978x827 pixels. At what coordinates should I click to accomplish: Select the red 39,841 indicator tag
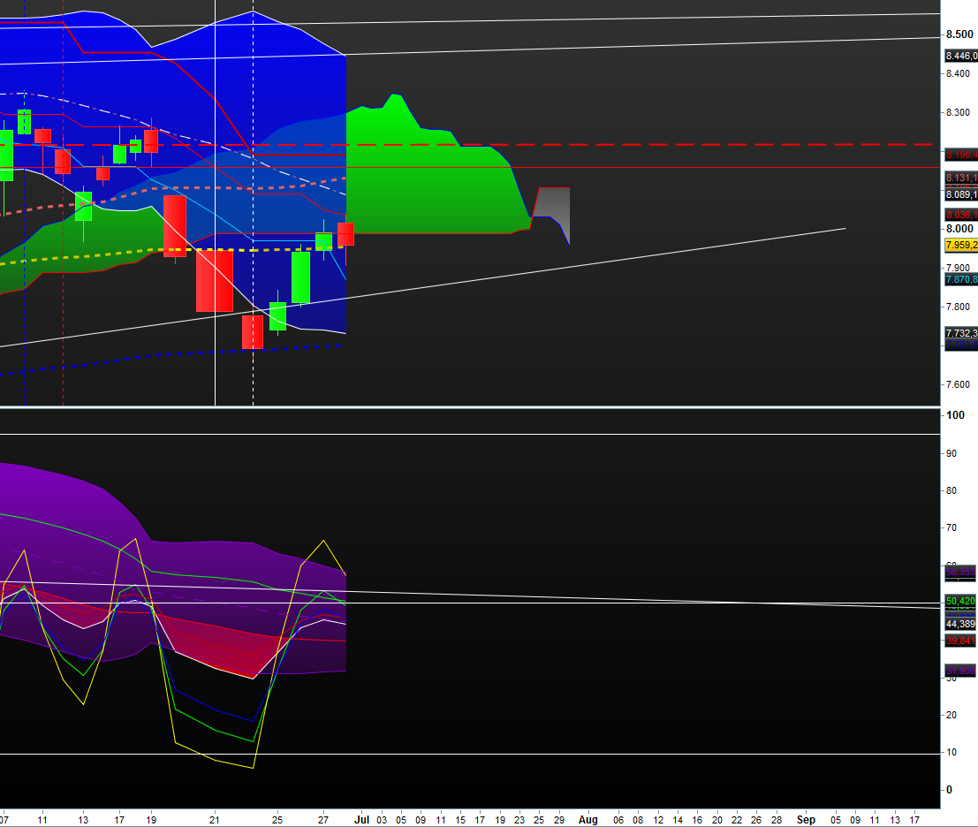pos(960,641)
